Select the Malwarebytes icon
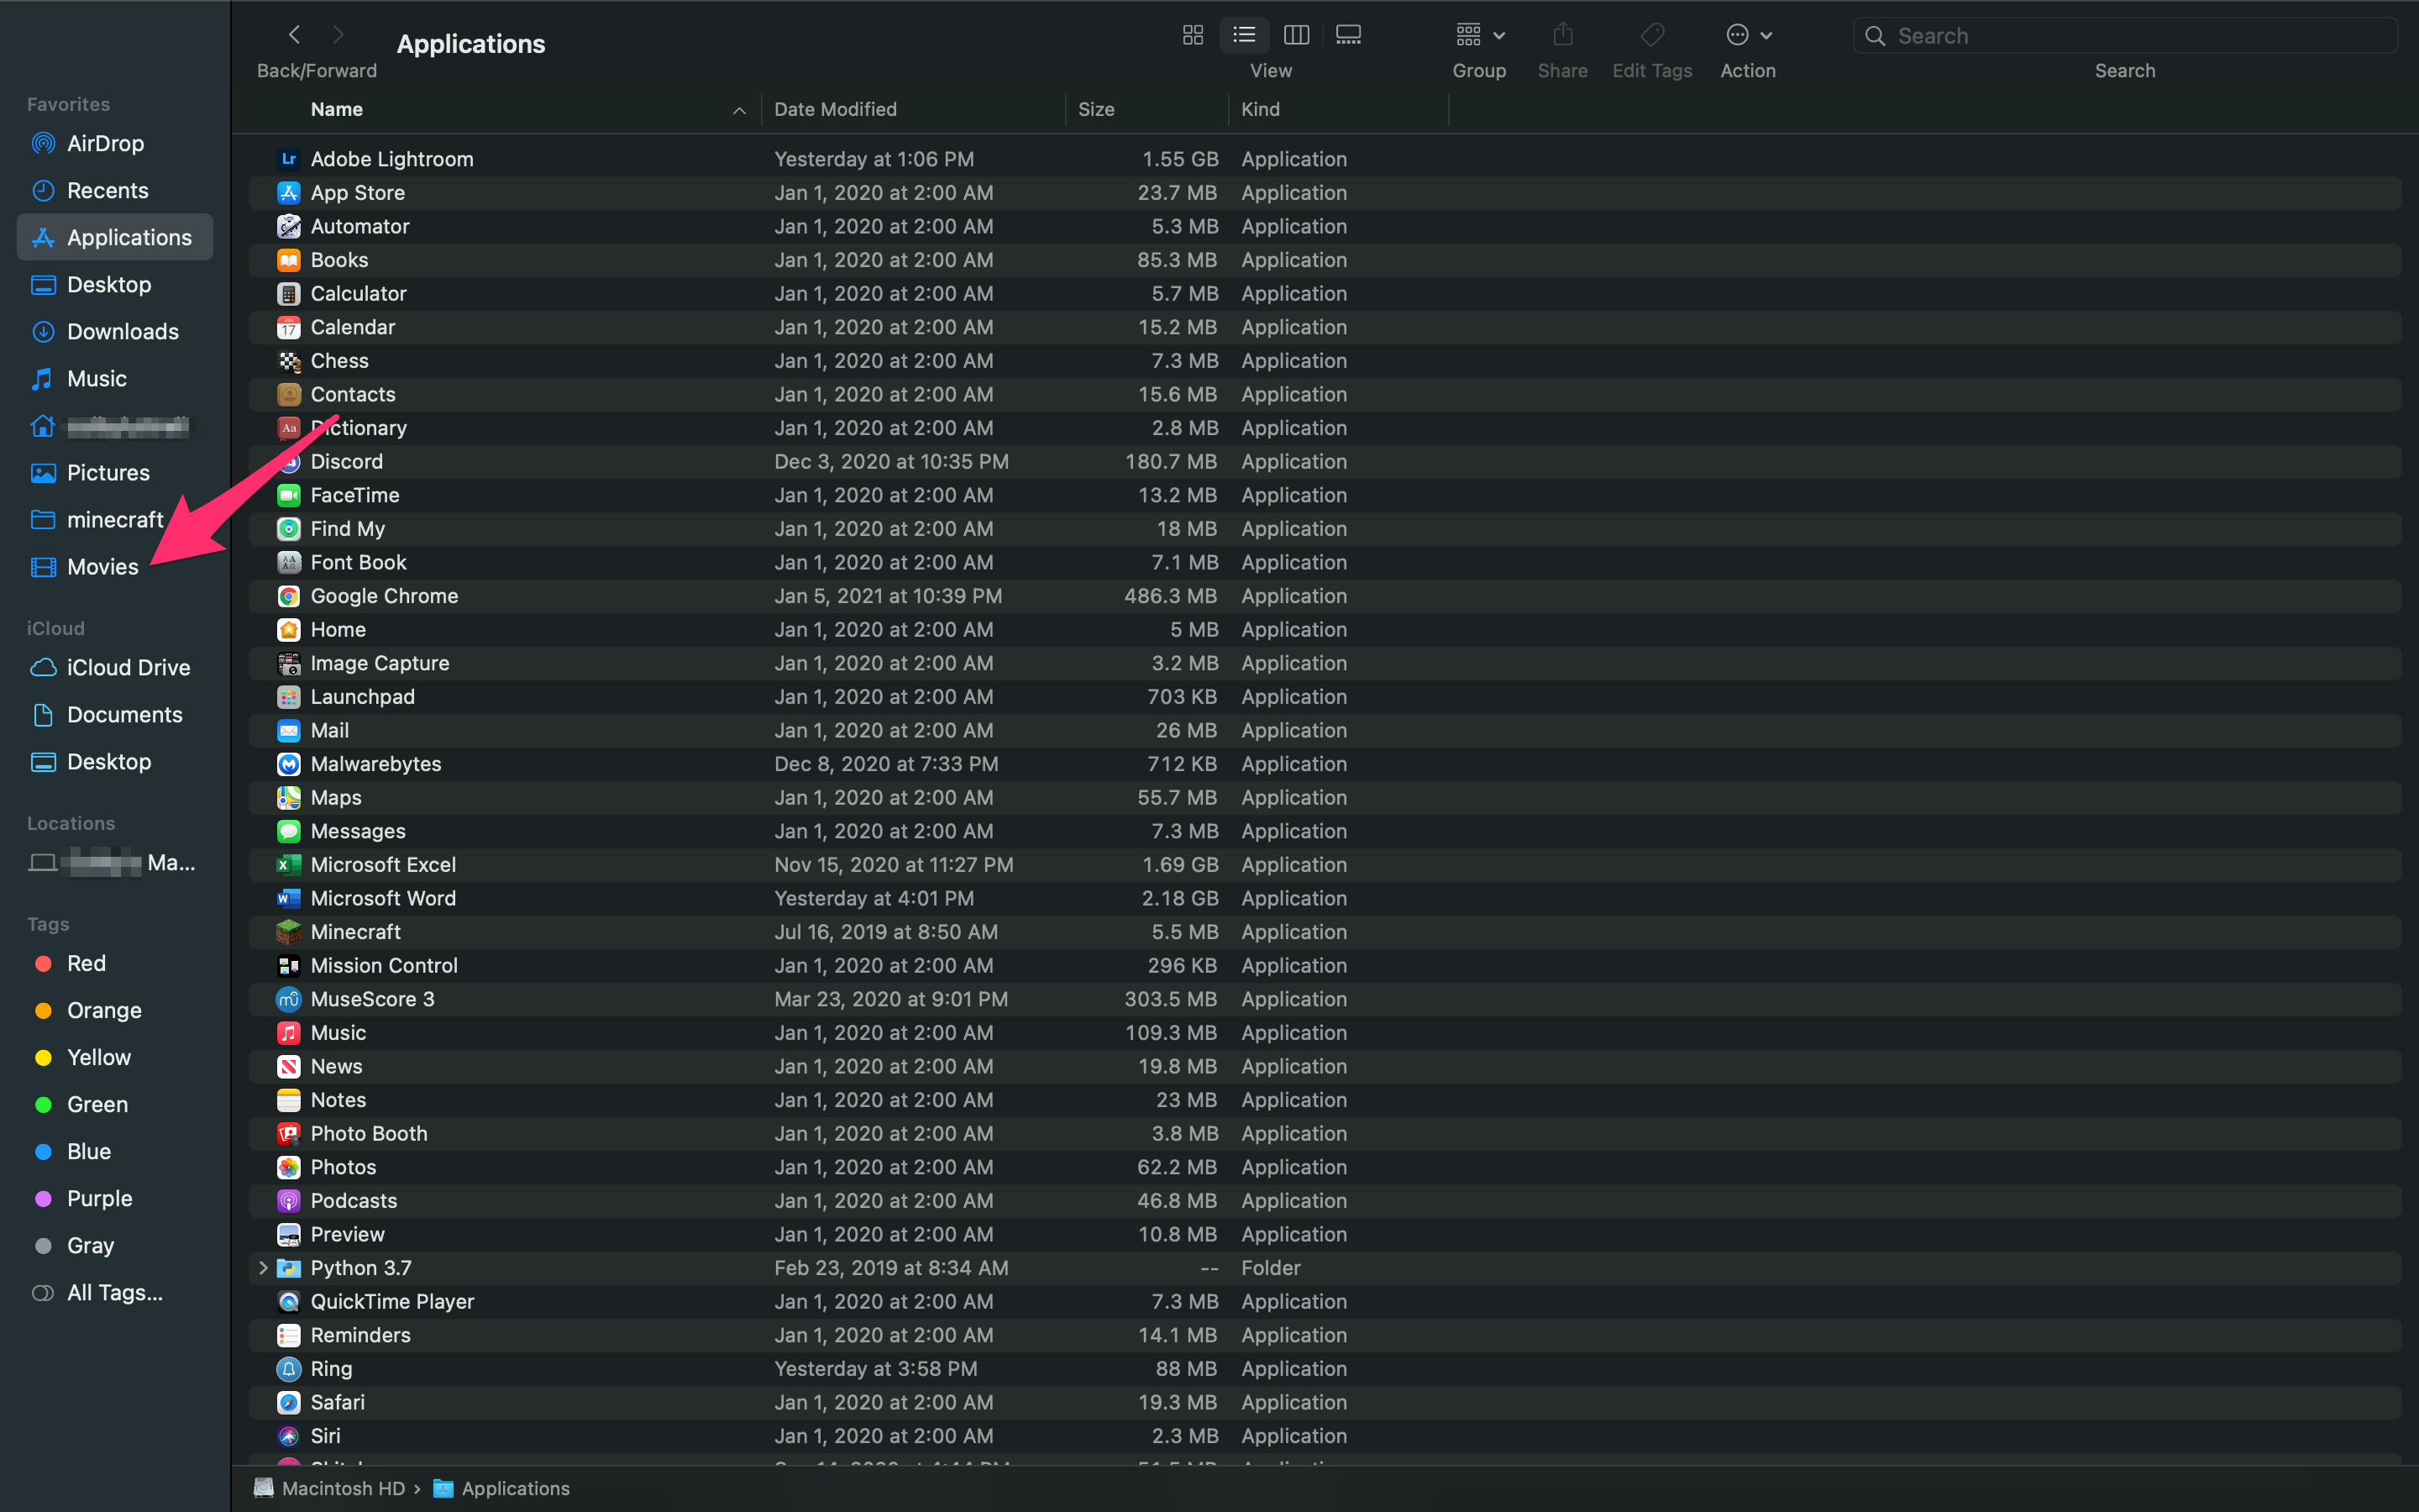 click(289, 764)
